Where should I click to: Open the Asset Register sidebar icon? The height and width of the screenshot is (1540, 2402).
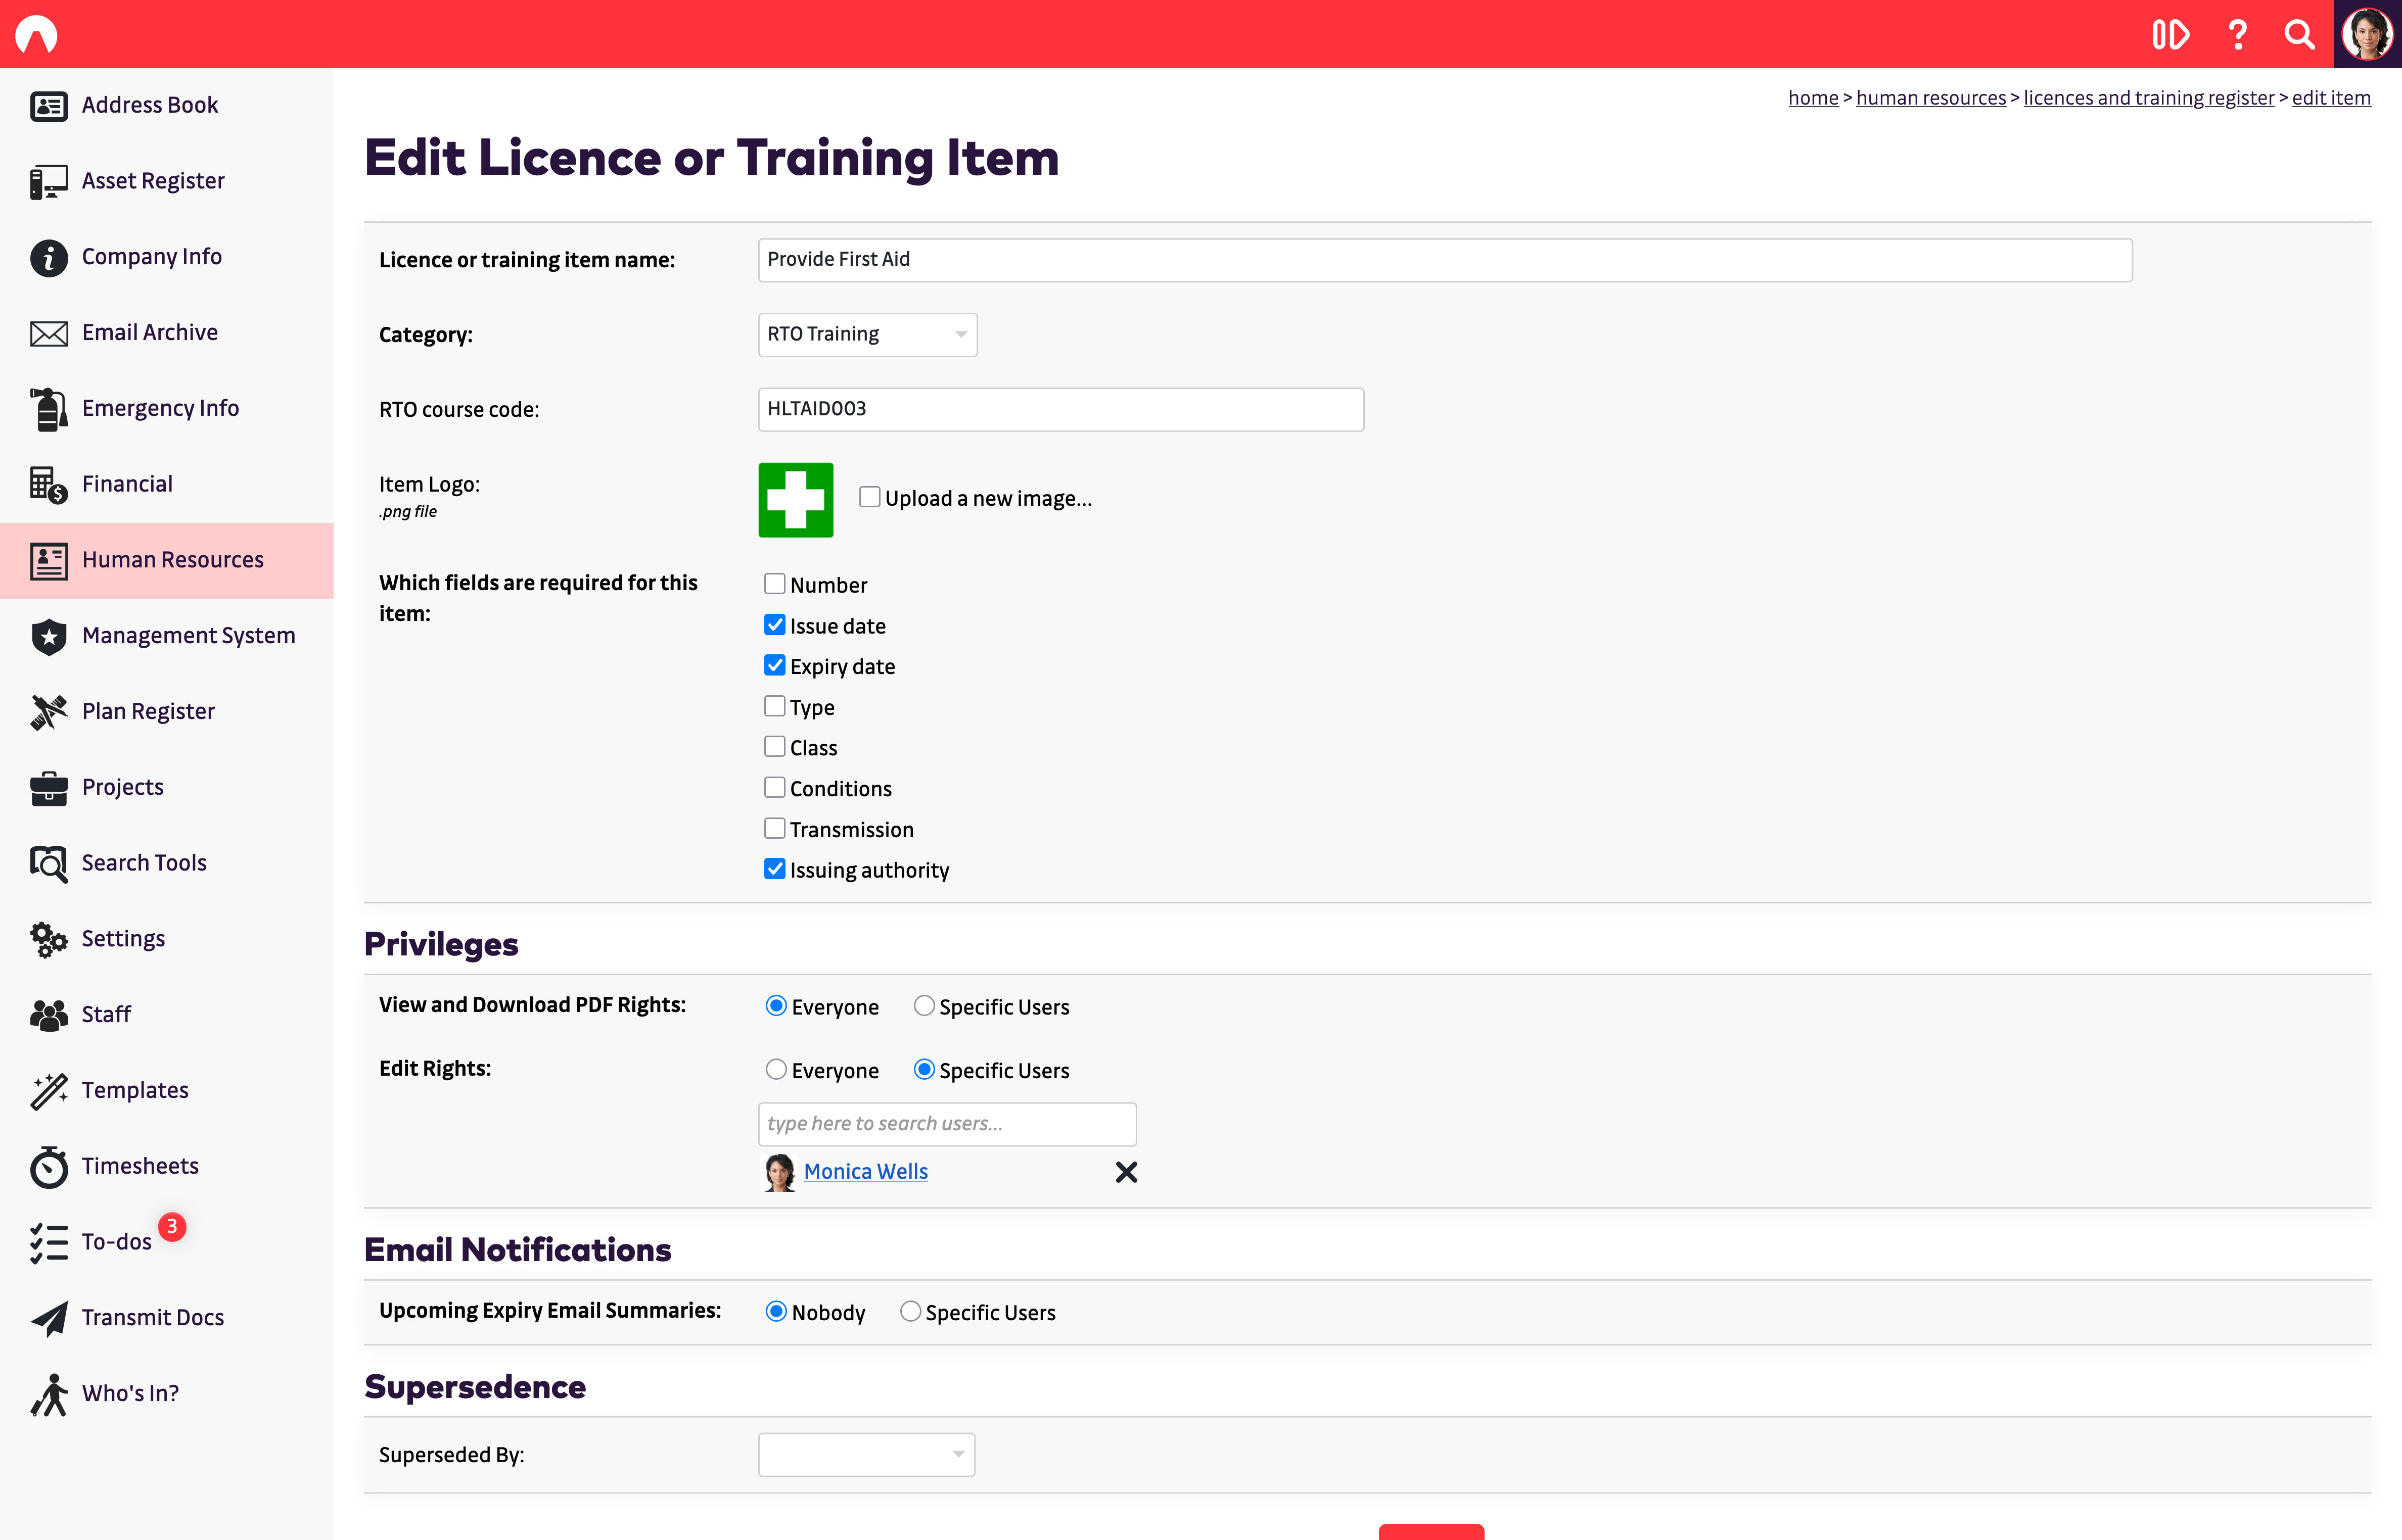[48, 182]
